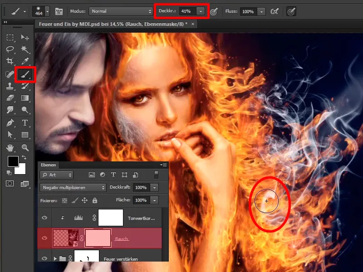363x272 pixels.
Task: Select the Brush tool in toolbox
Action: coord(25,74)
